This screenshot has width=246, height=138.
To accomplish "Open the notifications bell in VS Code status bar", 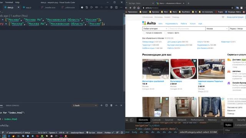I will [x=122, y=133].
